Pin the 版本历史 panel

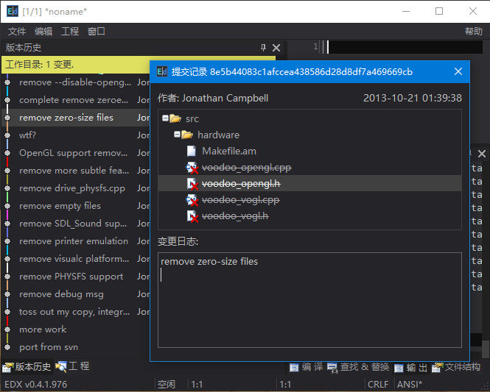click(x=264, y=48)
